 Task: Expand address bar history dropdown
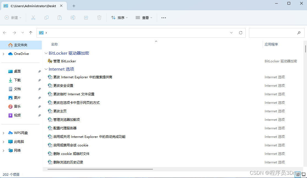[231, 33]
